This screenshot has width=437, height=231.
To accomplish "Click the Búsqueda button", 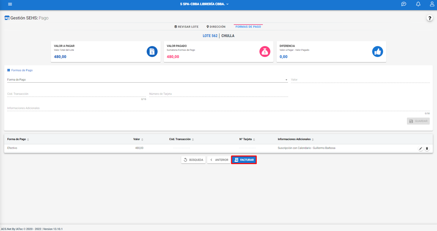I will pos(194,160).
